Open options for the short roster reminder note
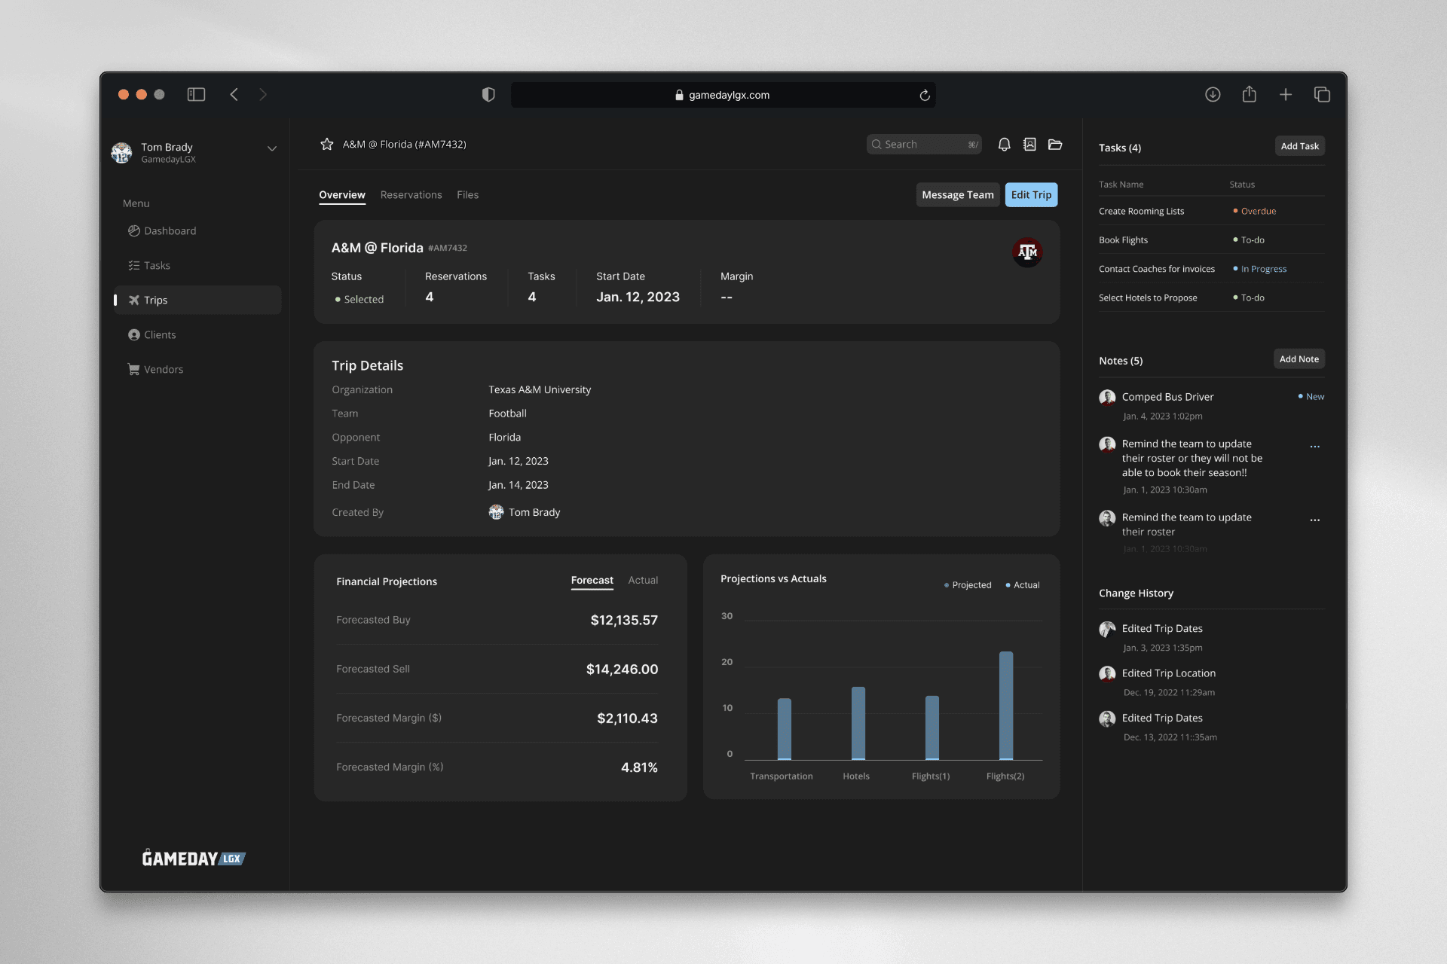Image resolution: width=1447 pixels, height=964 pixels. [x=1315, y=520]
